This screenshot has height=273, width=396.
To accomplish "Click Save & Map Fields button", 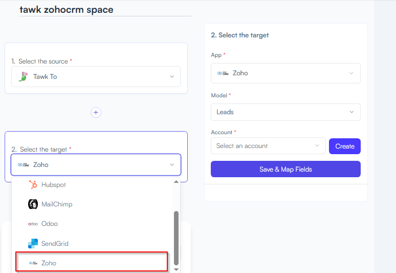I will [285, 169].
